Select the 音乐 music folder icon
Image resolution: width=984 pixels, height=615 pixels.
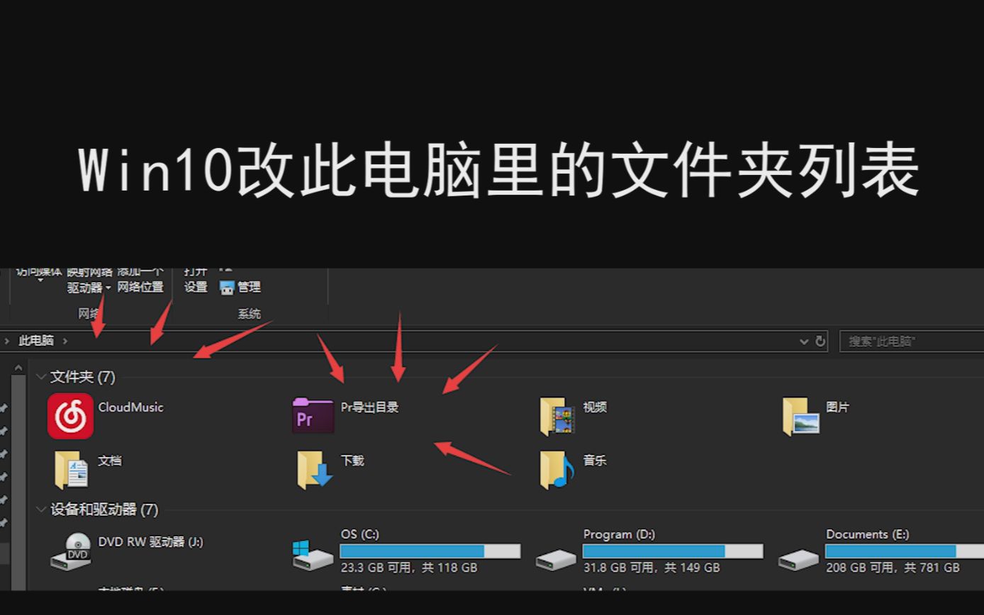click(x=557, y=470)
